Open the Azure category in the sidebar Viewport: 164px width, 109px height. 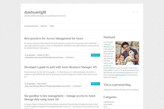[105, 107]
